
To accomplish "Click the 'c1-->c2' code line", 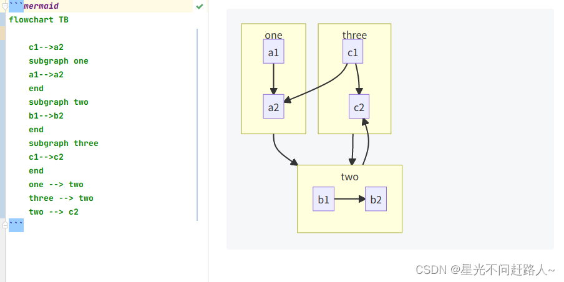I will 46,157.
